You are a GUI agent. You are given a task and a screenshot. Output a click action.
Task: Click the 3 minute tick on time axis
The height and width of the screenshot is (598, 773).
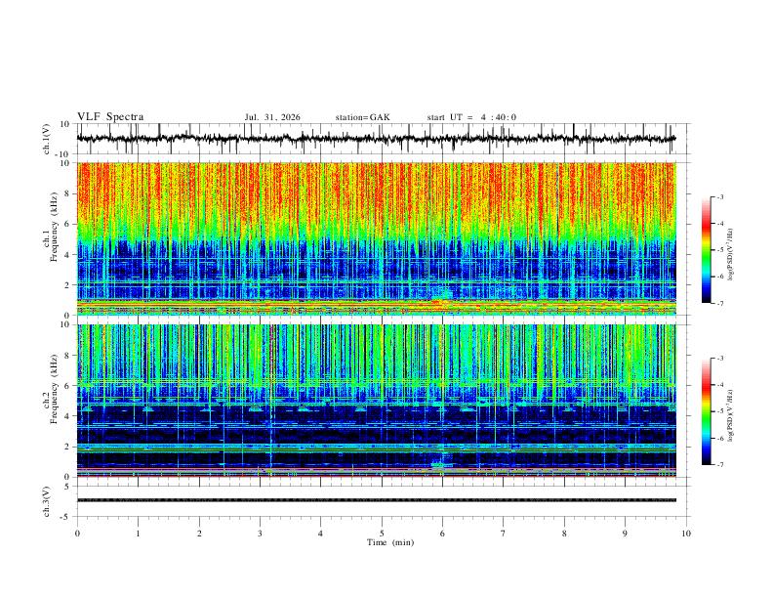[x=260, y=534]
